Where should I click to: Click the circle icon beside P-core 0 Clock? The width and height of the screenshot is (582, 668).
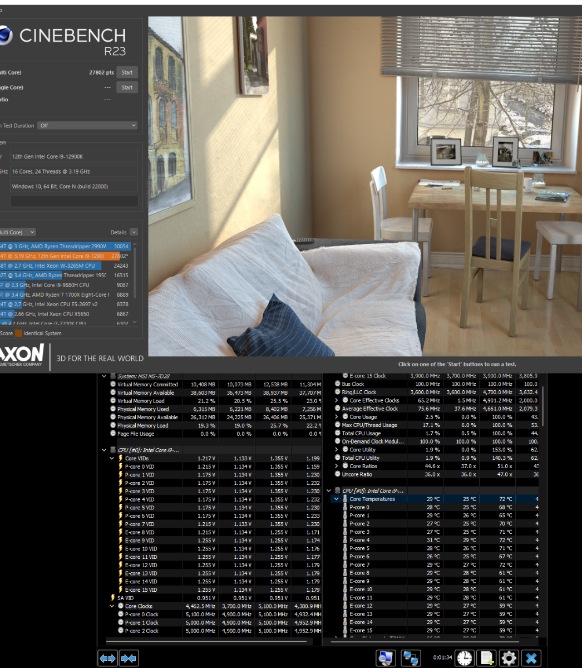point(121,615)
